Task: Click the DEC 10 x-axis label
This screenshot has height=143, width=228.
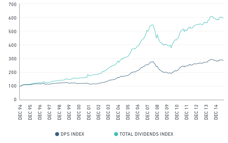Action: [x=177, y=112]
